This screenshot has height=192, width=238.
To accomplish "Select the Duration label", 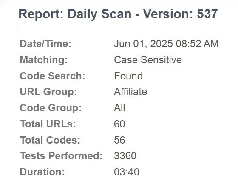I will pyautogui.click(x=42, y=172).
